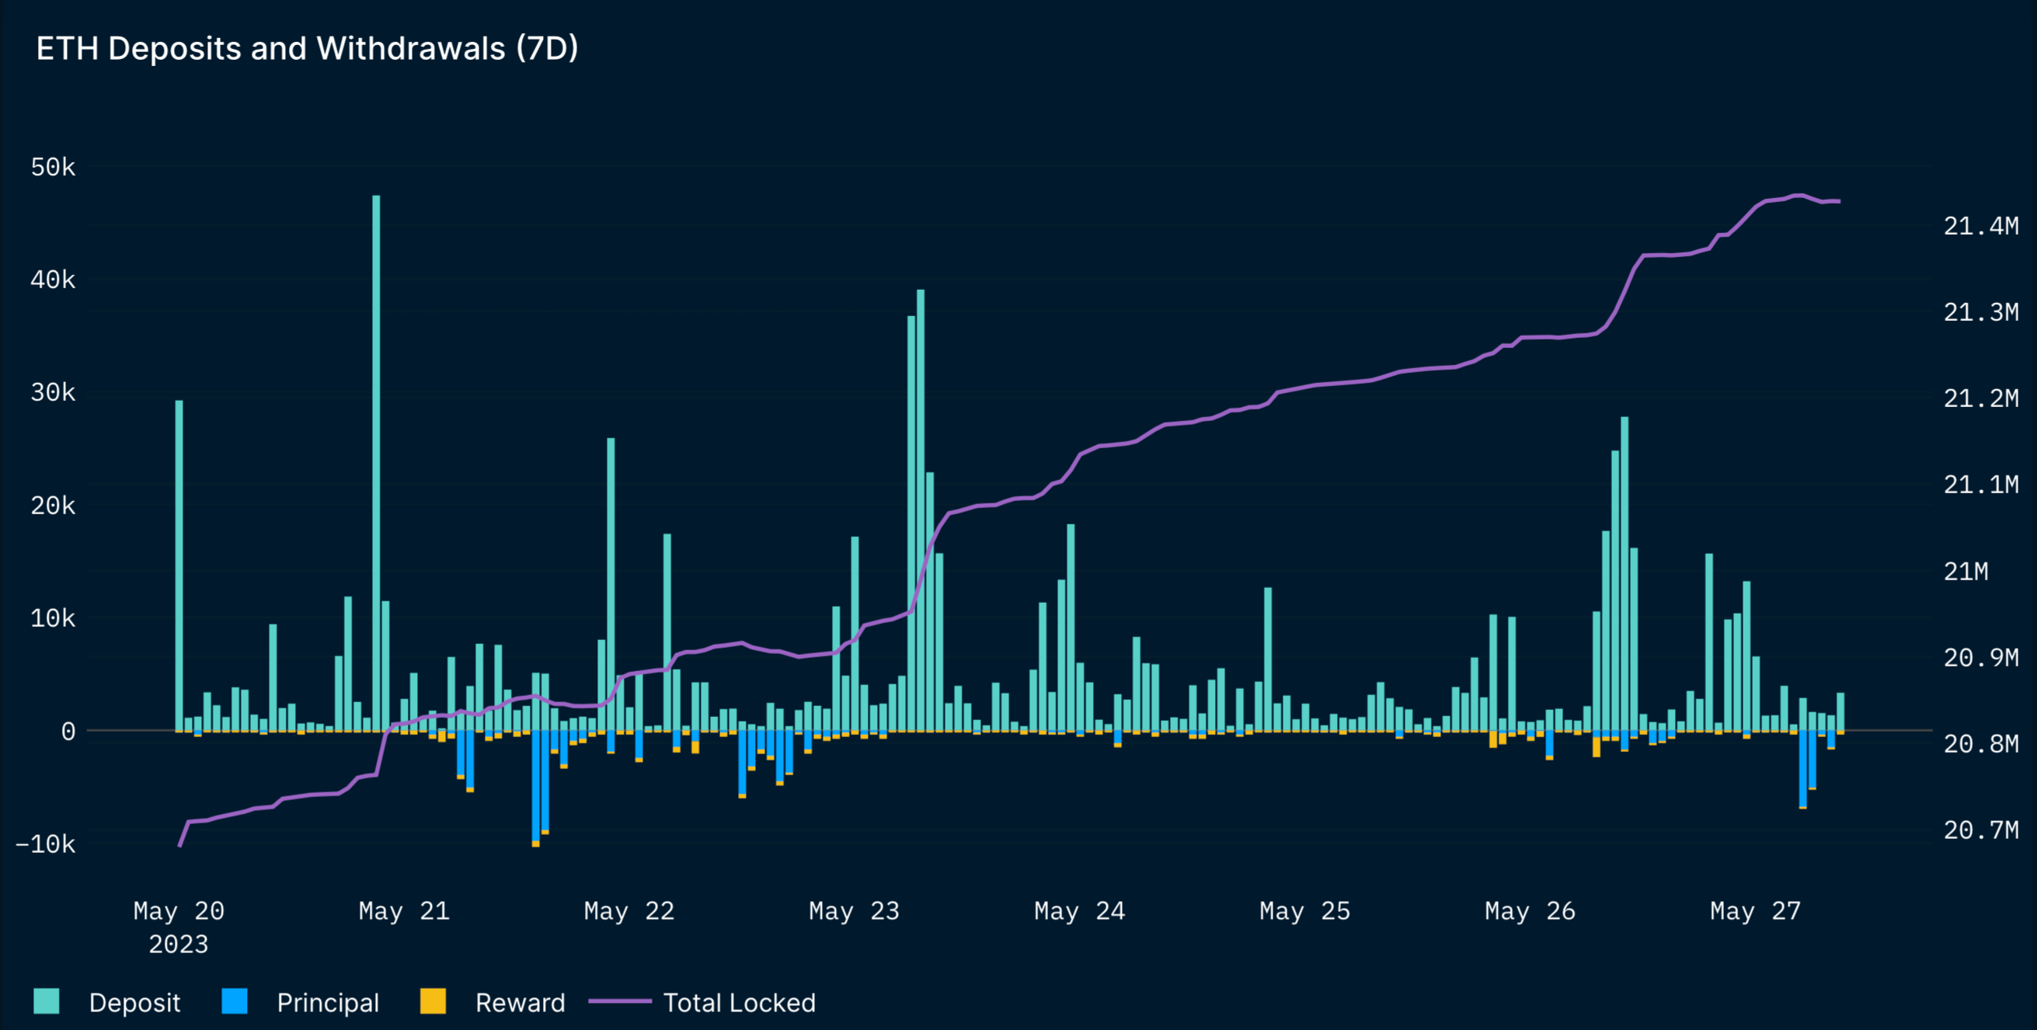Click the 21M right axis label

(x=1965, y=571)
